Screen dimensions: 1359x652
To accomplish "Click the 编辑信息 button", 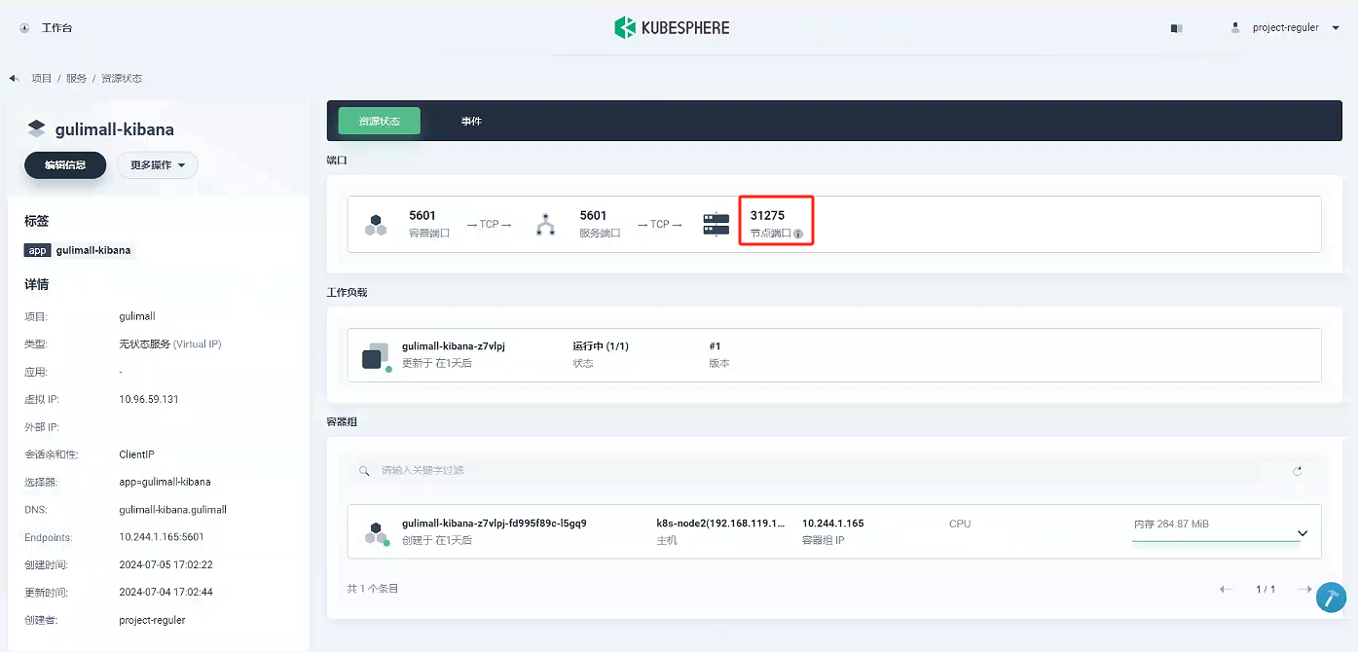I will pyautogui.click(x=65, y=165).
